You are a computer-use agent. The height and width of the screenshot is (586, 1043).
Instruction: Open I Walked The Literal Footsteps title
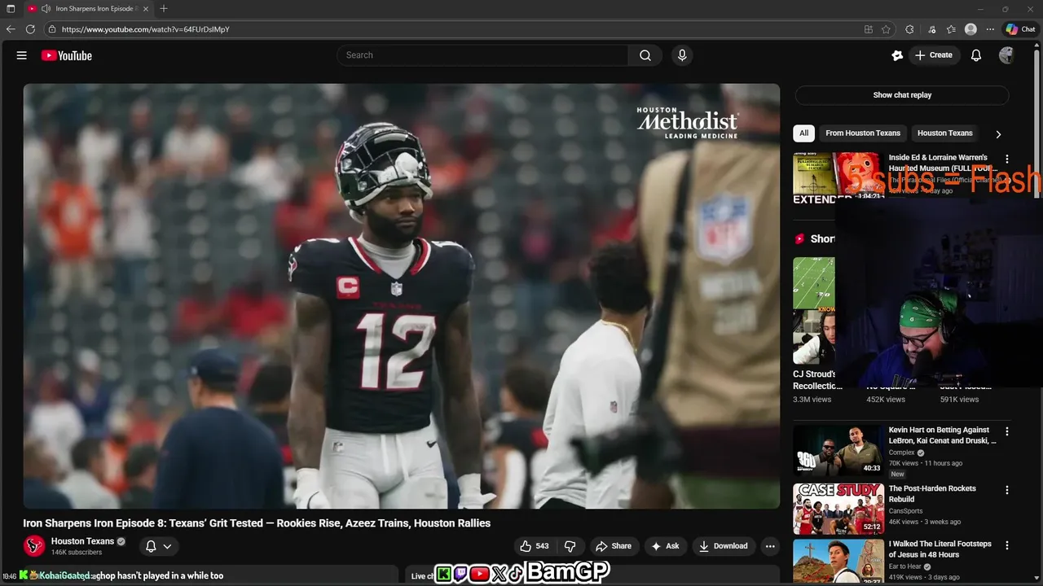[940, 549]
